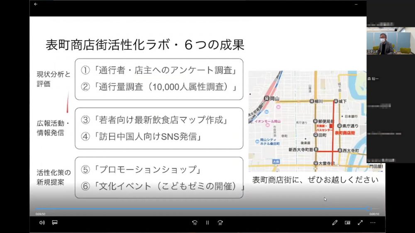Image resolution: width=415 pixels, height=233 pixels.
Task: Enter fullscreen with the expand arrows icon
Action: click(x=360, y=223)
